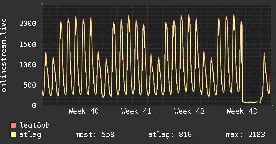The width and height of the screenshot is (276, 144).
Task: Click the pink legtöbb legend swatch
Action: click(x=13, y=125)
